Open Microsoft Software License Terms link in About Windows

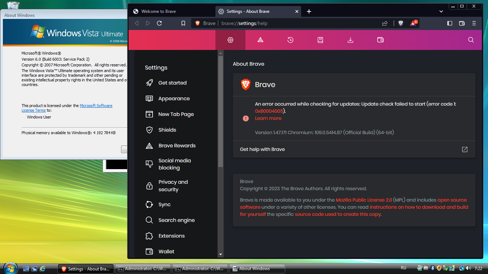[x=67, y=108]
